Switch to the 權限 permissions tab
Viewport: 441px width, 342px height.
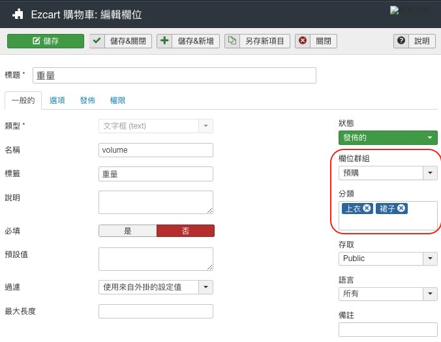(x=117, y=101)
